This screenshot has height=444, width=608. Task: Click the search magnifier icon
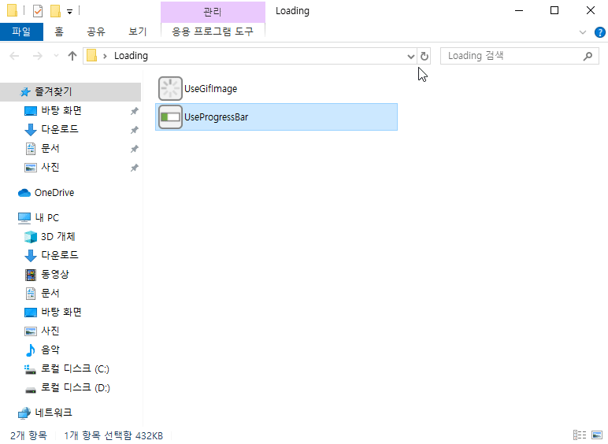588,56
